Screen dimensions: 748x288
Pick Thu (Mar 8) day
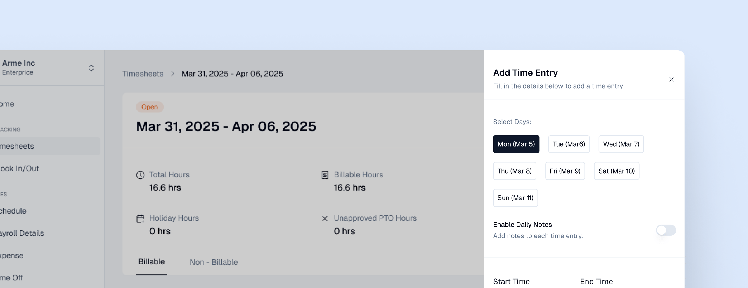click(514, 171)
